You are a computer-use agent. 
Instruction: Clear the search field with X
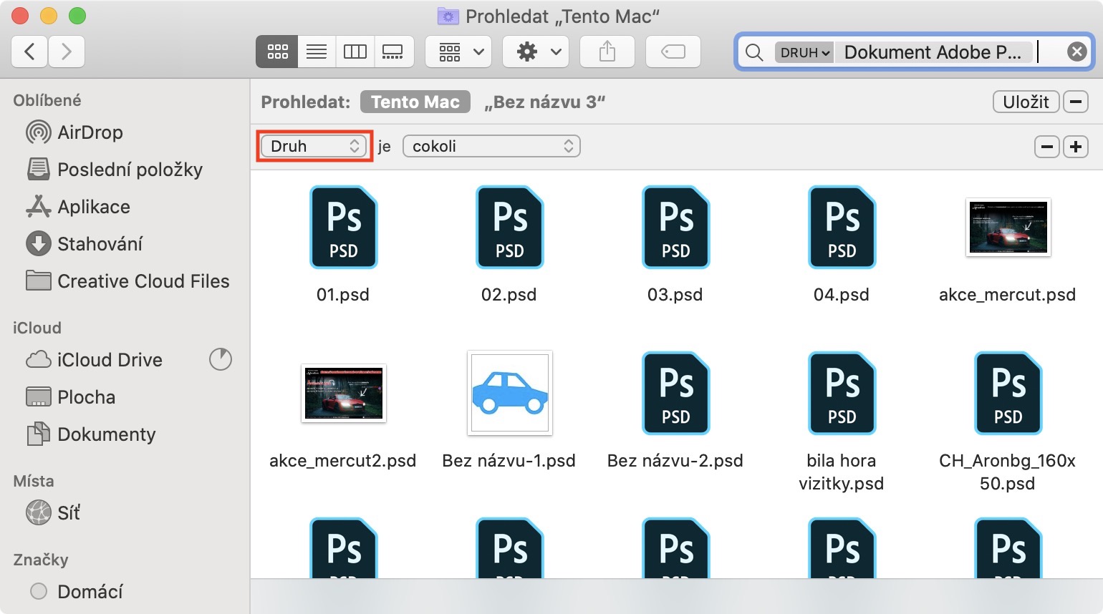pos(1076,52)
